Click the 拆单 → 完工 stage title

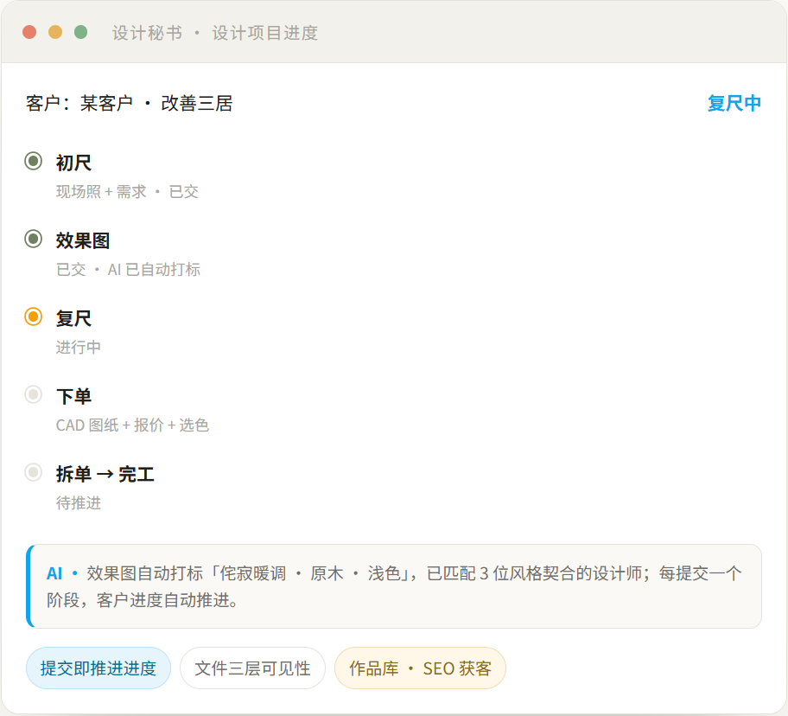(x=105, y=475)
